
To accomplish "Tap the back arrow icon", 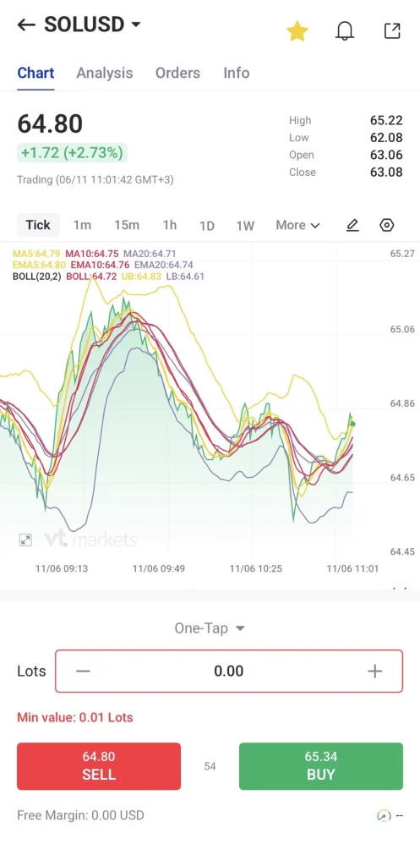I will pos(26,25).
